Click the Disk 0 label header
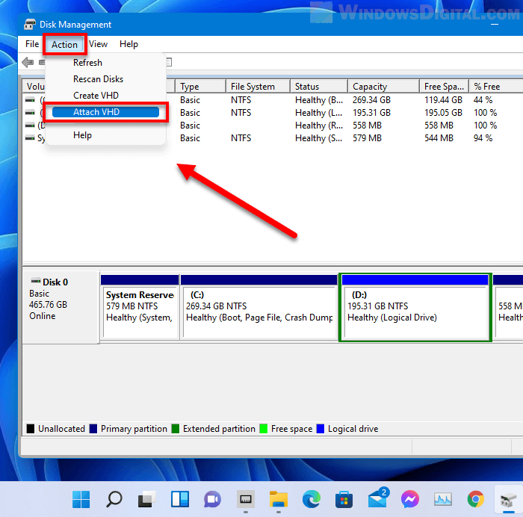 (x=55, y=282)
